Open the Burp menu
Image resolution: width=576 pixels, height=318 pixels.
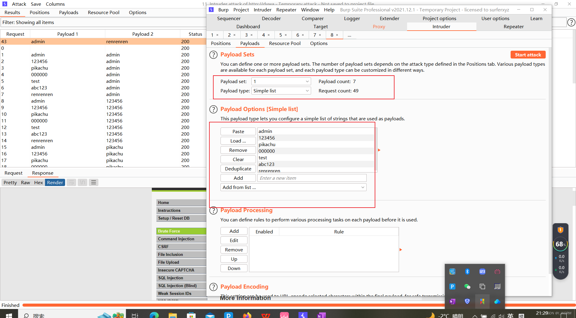click(x=223, y=10)
